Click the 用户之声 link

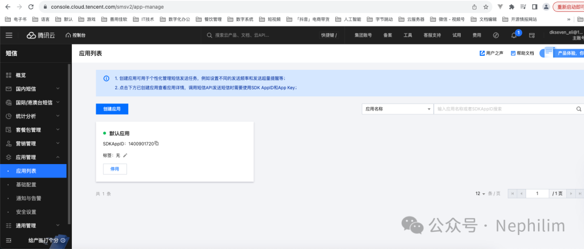click(x=491, y=53)
